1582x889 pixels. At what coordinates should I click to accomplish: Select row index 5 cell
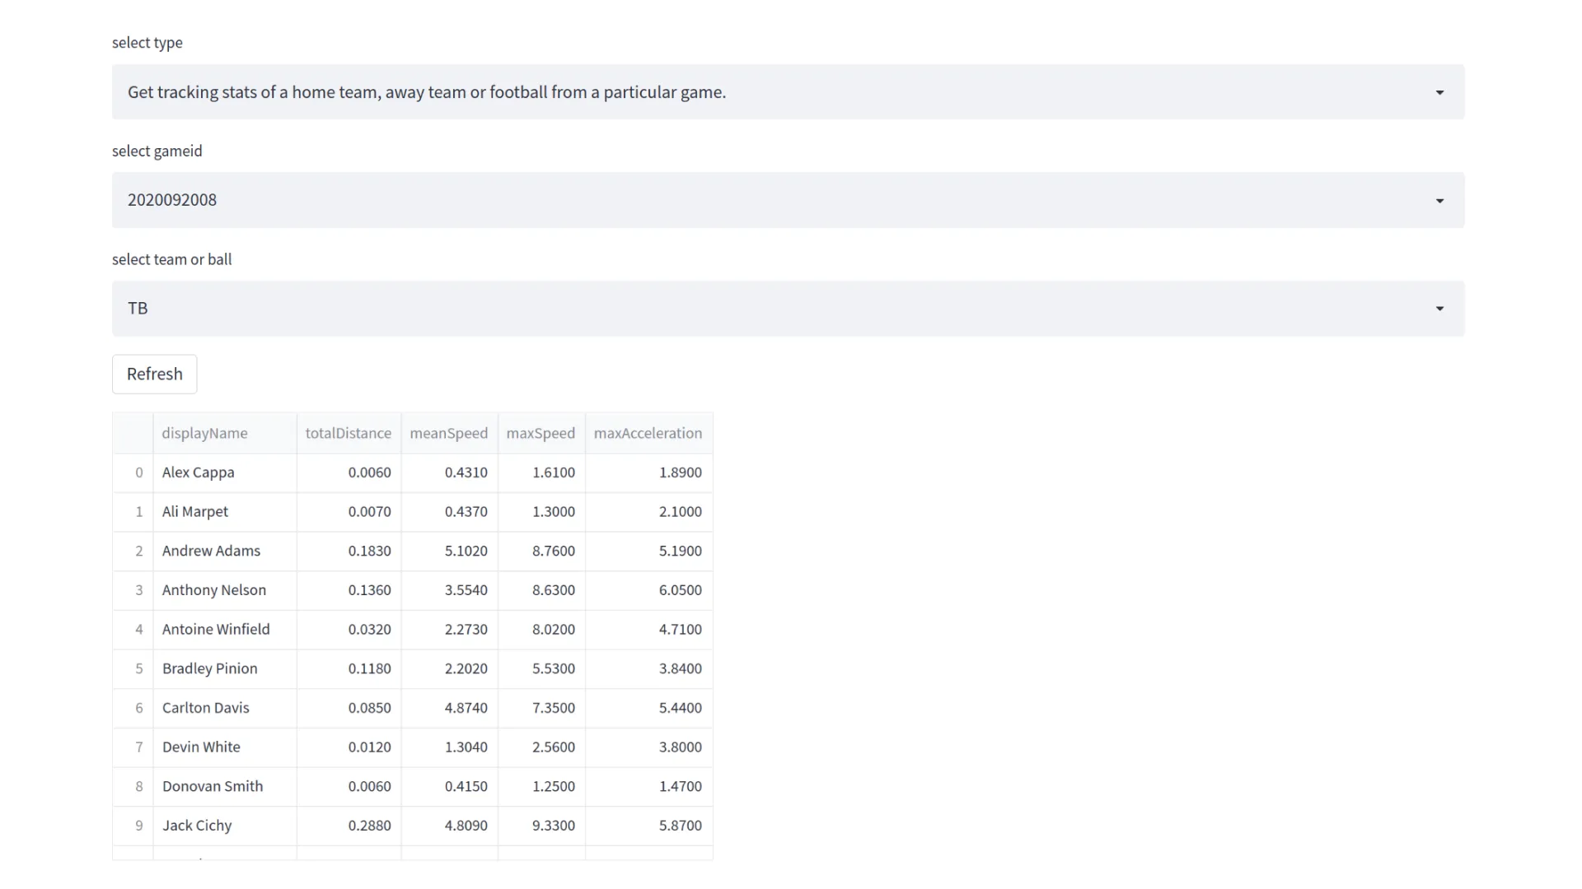click(138, 668)
